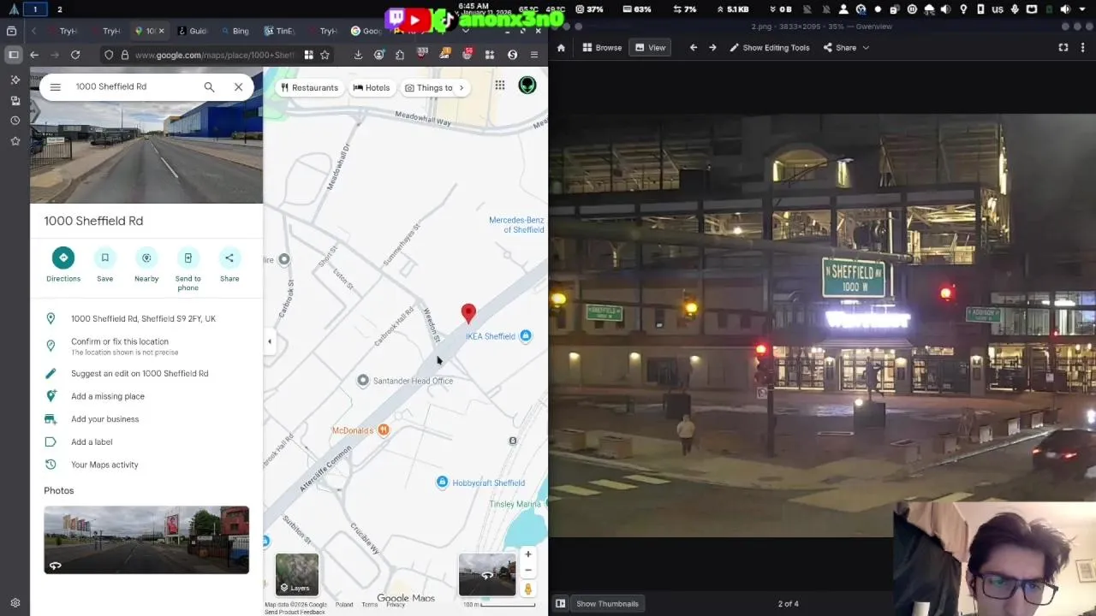Open the Gwenview Share dropdown
1096x616 pixels.
click(846, 48)
